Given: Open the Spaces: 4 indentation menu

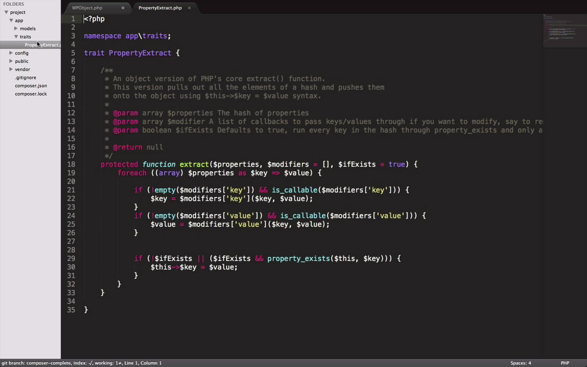Looking at the screenshot, I should pyautogui.click(x=521, y=363).
